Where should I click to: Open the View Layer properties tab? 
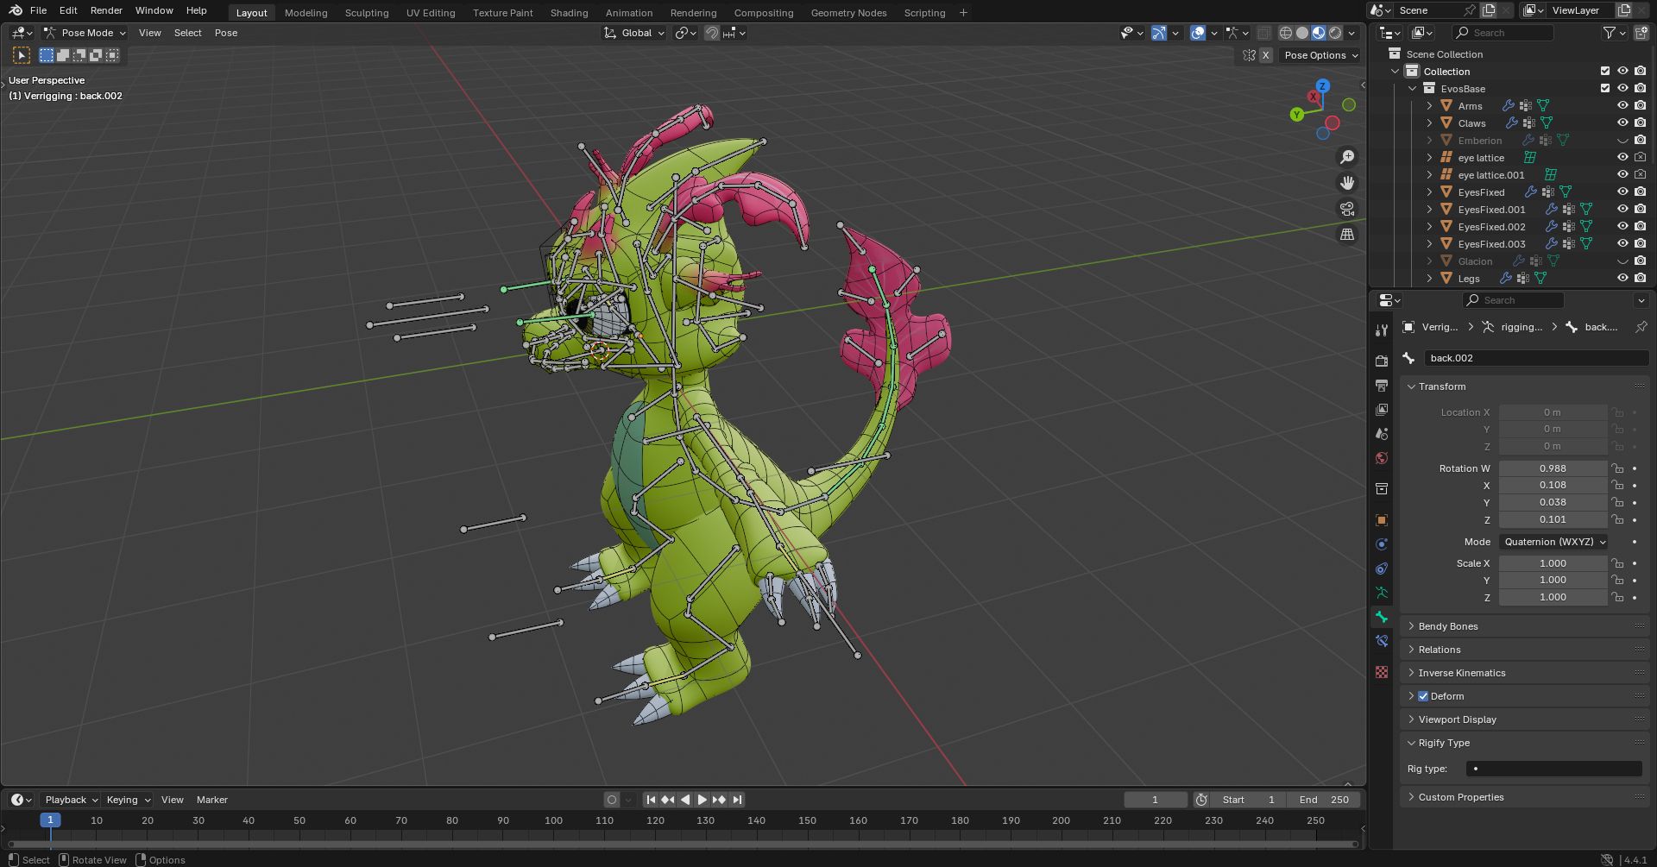point(1382,409)
